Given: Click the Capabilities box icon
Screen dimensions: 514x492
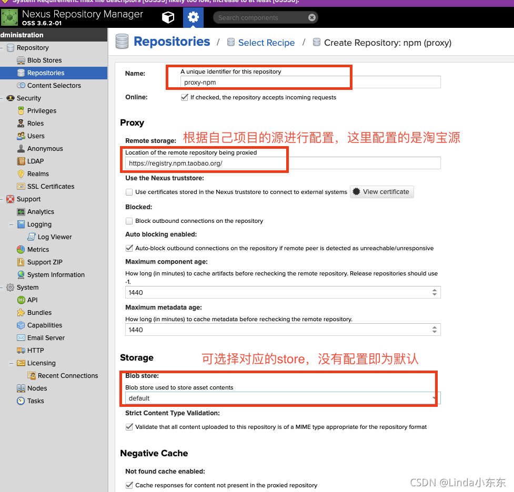Looking at the screenshot, I should click(21, 325).
